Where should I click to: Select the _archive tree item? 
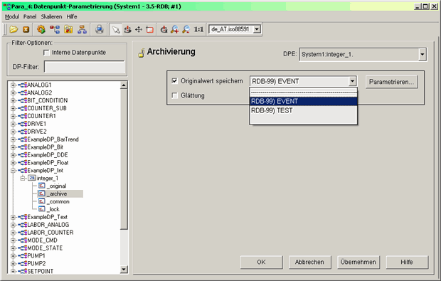[57, 193]
